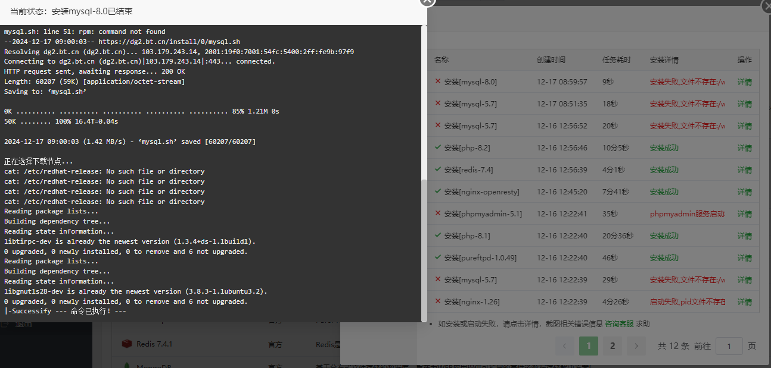Image resolution: width=771 pixels, height=368 pixels.
Task: Click the failed icon beside 安装[phpmyadmin-5.1]
Action: pos(438,213)
